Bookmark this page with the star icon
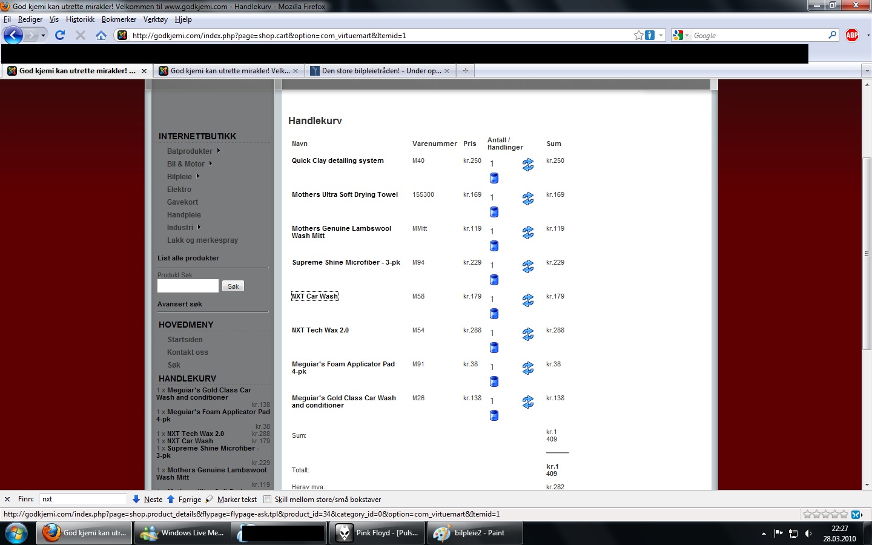 tap(638, 35)
